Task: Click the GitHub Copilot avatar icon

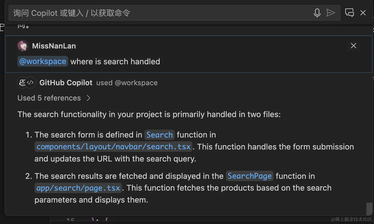Action: [x=22, y=83]
